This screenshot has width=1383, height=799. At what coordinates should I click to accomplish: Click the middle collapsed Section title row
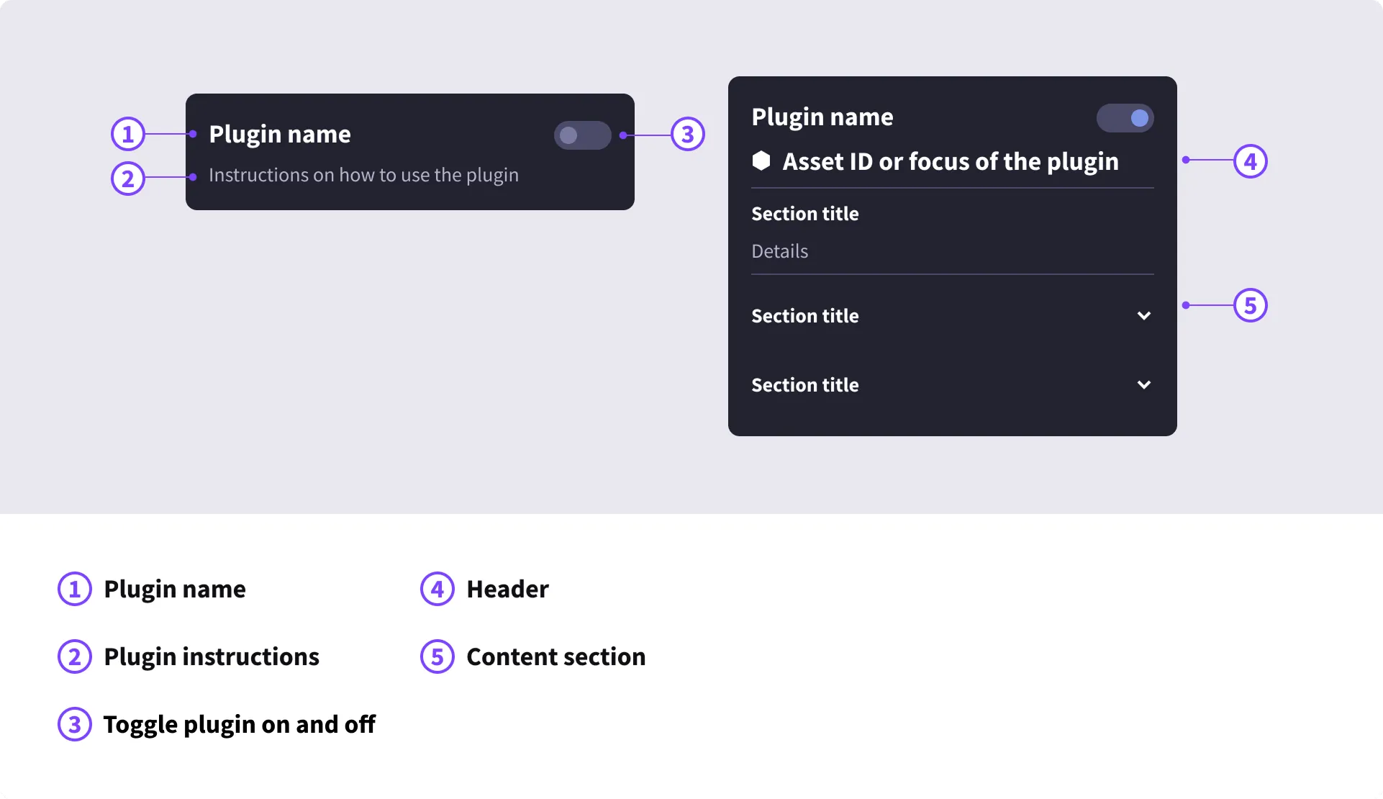click(x=952, y=315)
